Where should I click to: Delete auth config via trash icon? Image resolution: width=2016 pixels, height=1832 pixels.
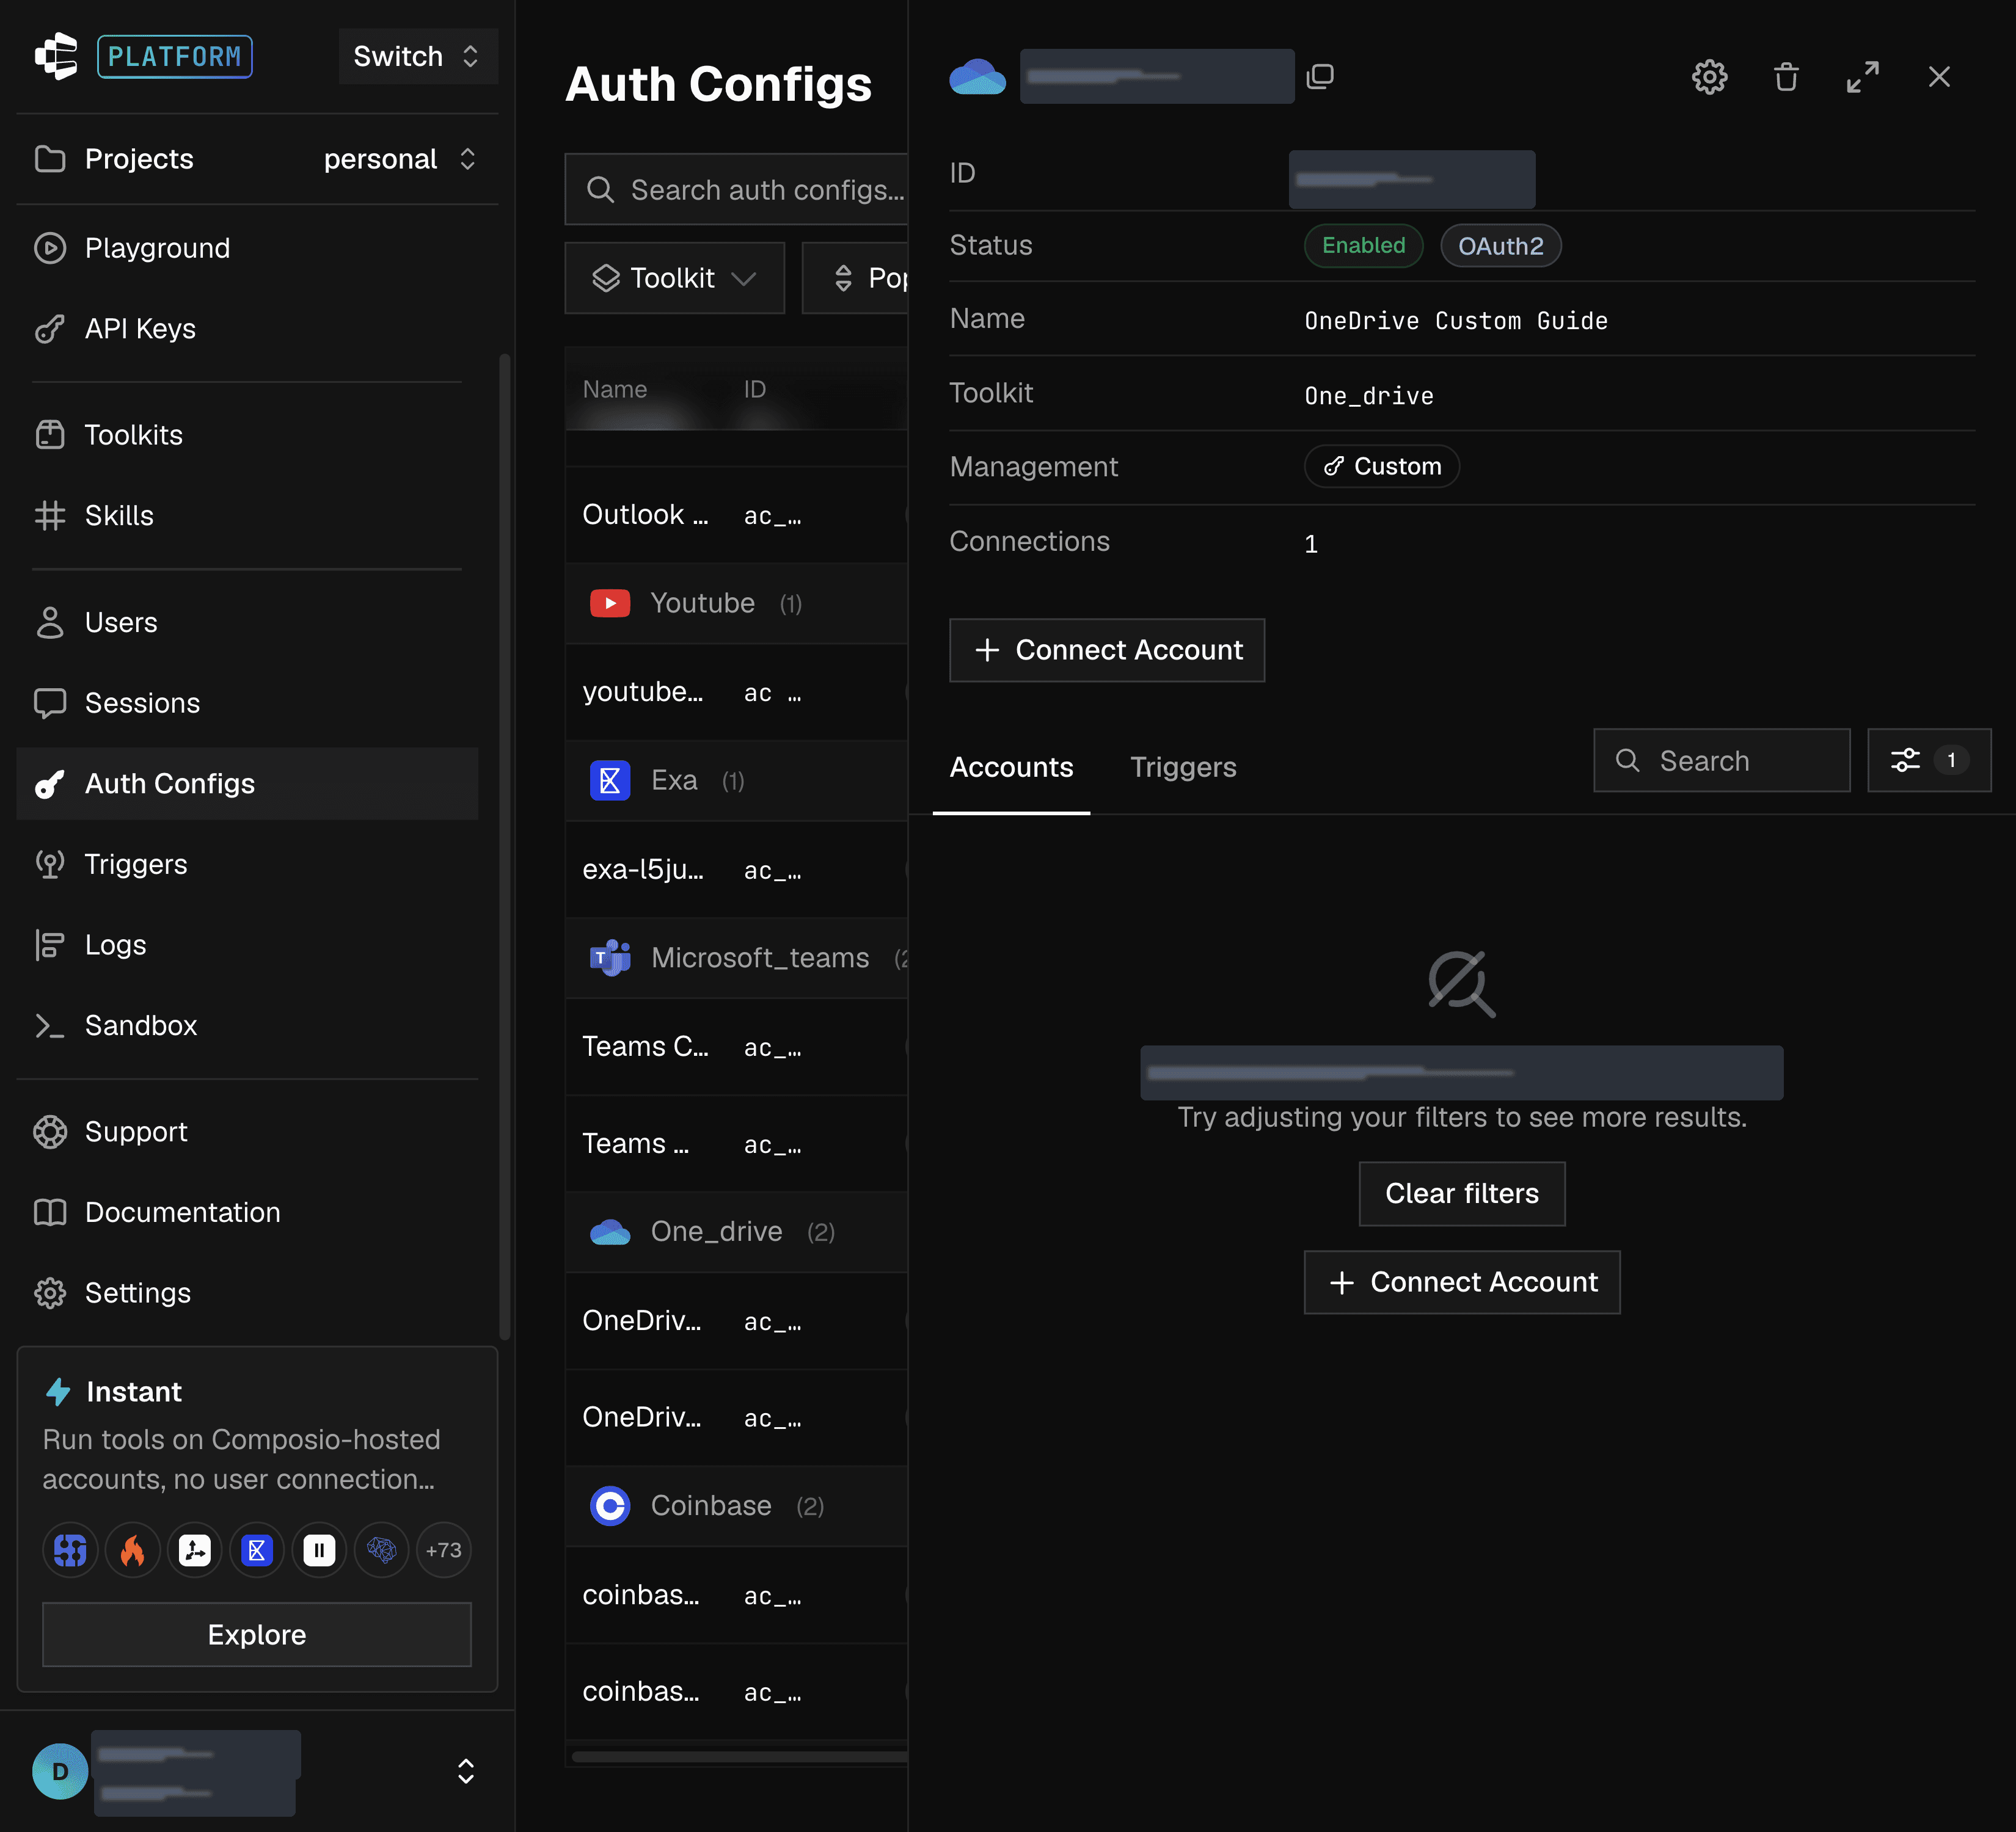1786,77
